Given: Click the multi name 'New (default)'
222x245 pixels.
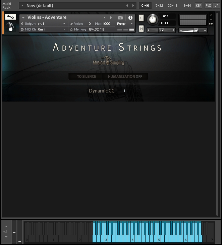Looking at the screenshot, I should tap(40, 6).
